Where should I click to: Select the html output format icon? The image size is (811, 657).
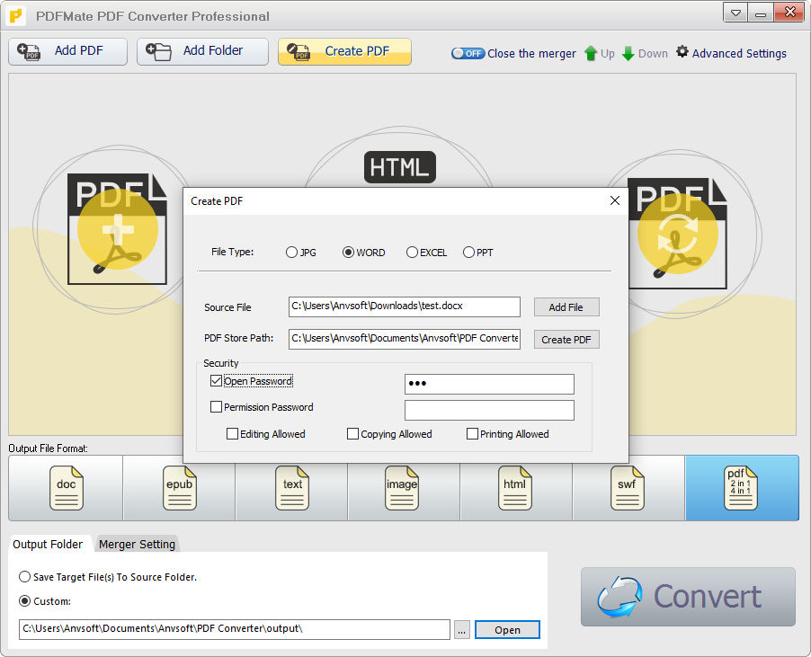point(514,486)
